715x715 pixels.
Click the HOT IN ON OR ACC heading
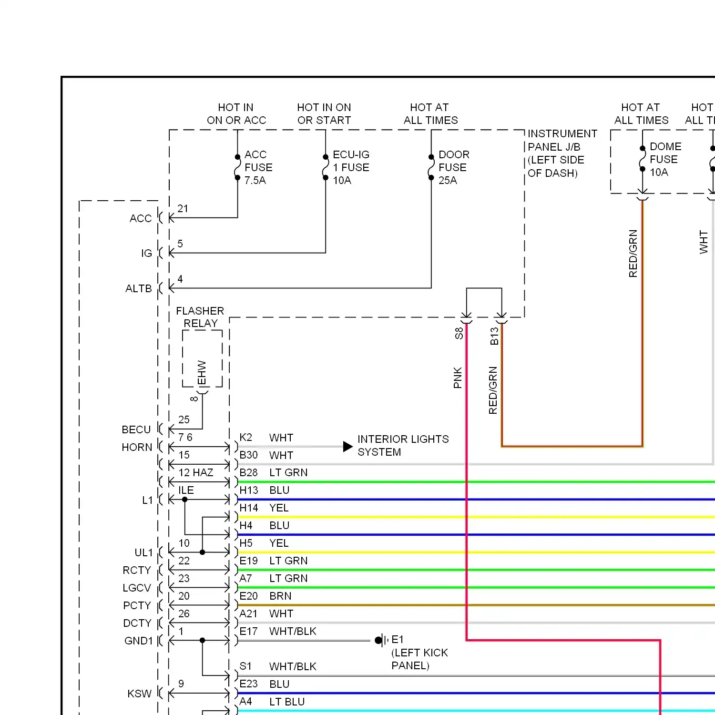pos(236,114)
